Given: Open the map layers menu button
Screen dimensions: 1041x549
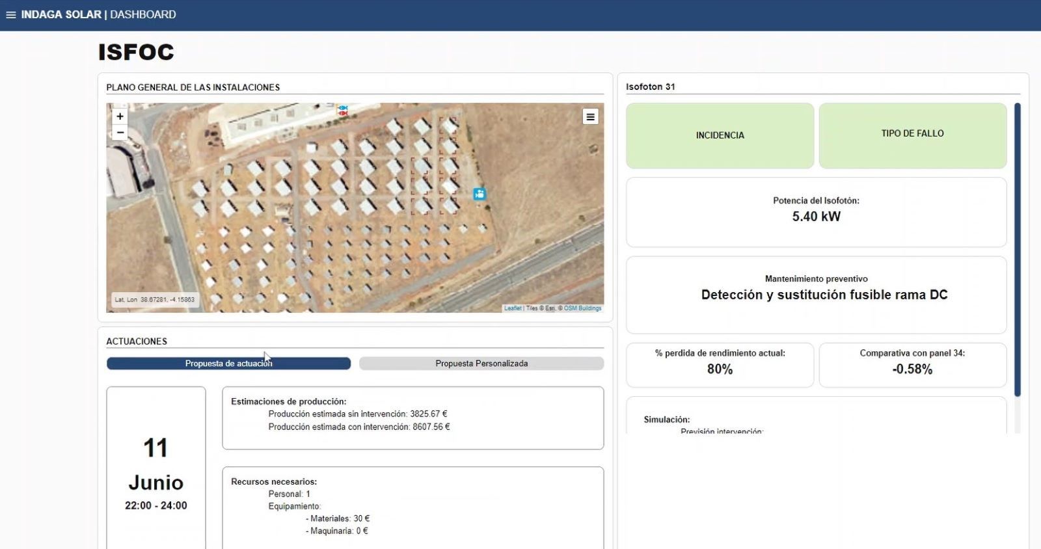Looking at the screenshot, I should point(590,117).
